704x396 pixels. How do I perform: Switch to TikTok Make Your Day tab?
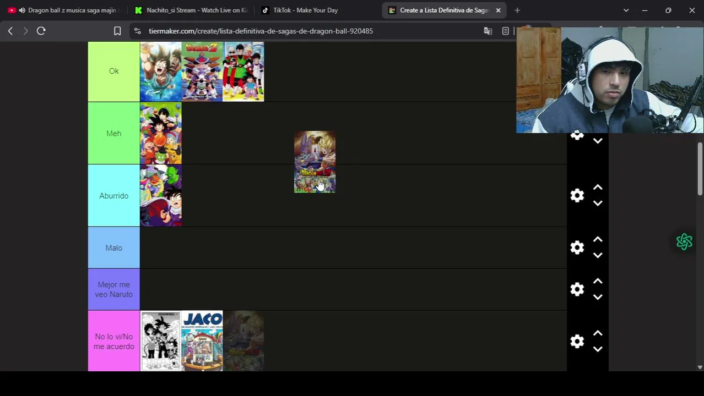coord(317,10)
